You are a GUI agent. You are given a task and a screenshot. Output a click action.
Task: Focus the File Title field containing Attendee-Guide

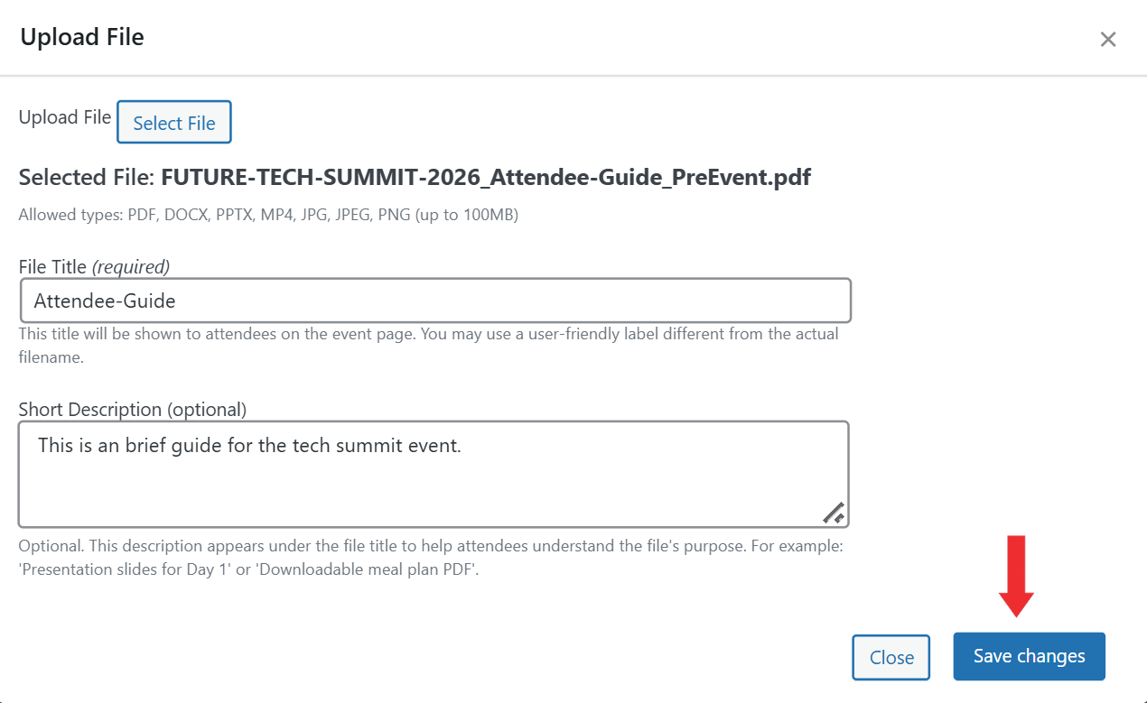coord(435,301)
